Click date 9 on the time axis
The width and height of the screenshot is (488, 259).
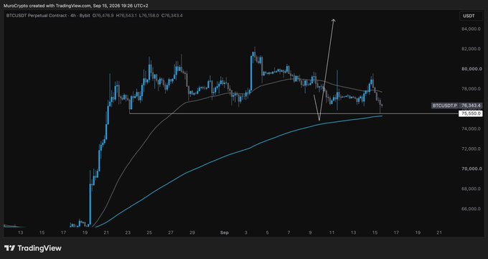[310, 232]
